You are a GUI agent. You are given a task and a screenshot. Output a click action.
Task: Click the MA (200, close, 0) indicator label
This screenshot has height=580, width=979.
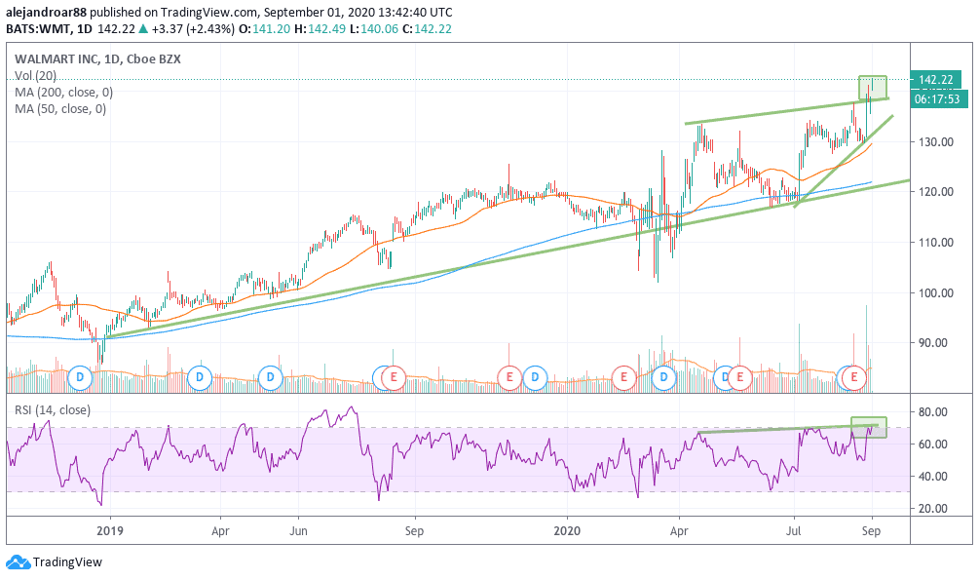63,92
